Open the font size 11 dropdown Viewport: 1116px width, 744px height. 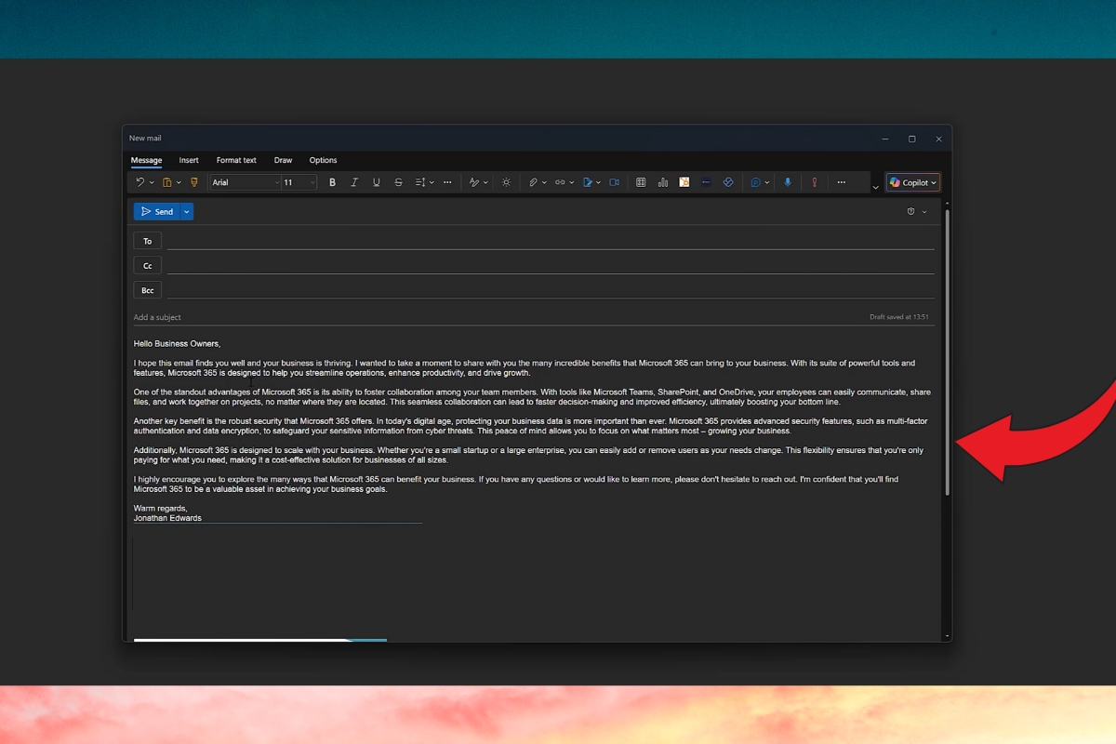[312, 182]
